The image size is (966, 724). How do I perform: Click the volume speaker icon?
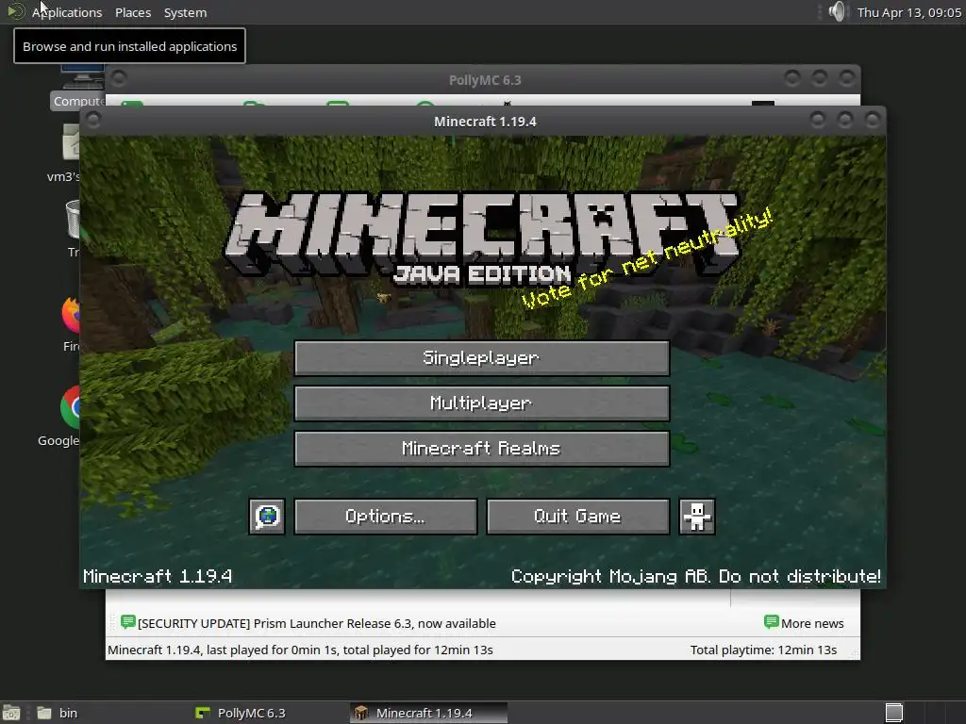tap(837, 11)
